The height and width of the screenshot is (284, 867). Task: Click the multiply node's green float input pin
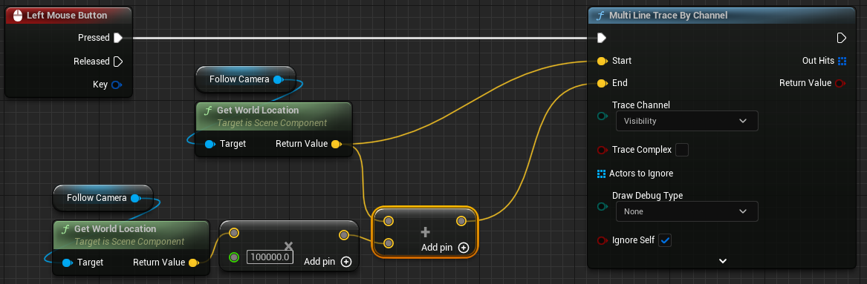[x=234, y=257]
